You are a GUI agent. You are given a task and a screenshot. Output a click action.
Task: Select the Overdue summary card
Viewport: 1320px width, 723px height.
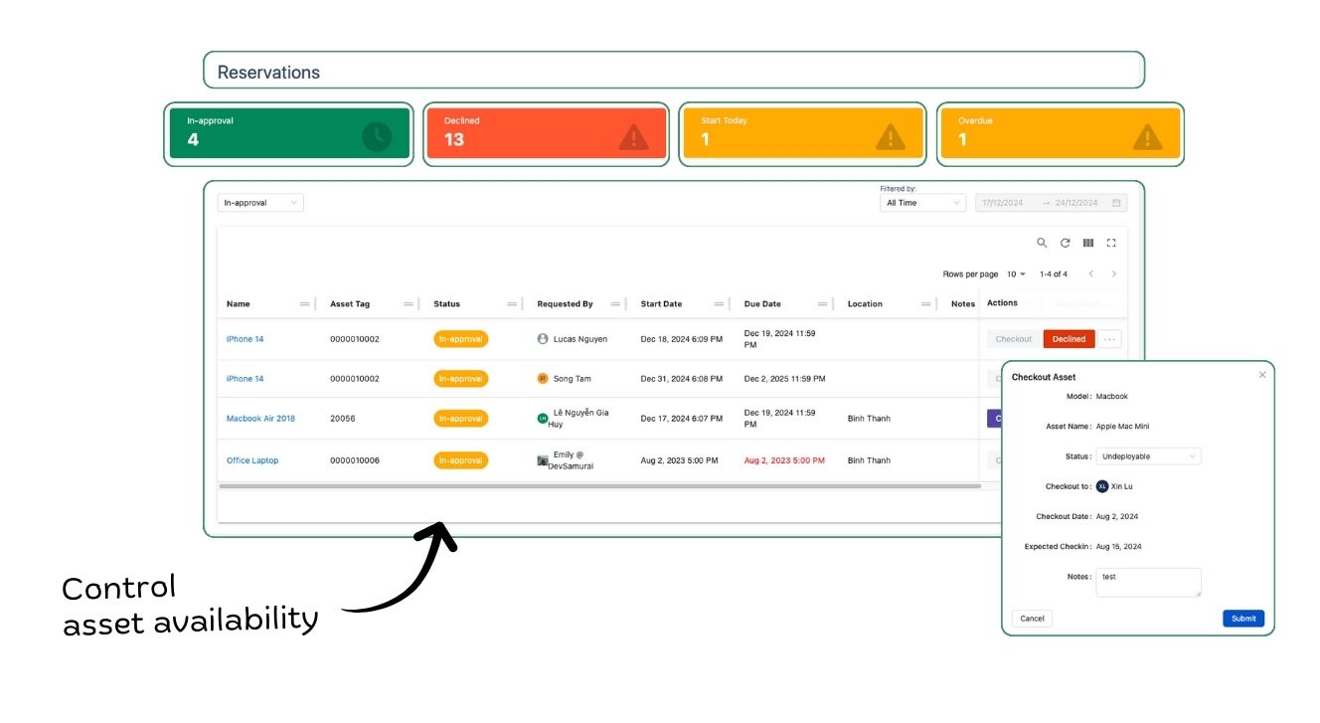click(x=1061, y=133)
